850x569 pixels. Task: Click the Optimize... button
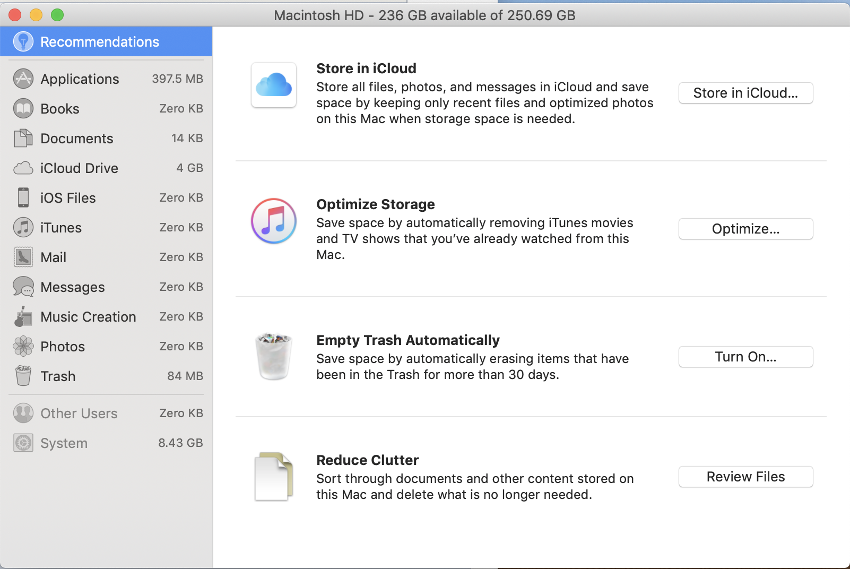(745, 229)
